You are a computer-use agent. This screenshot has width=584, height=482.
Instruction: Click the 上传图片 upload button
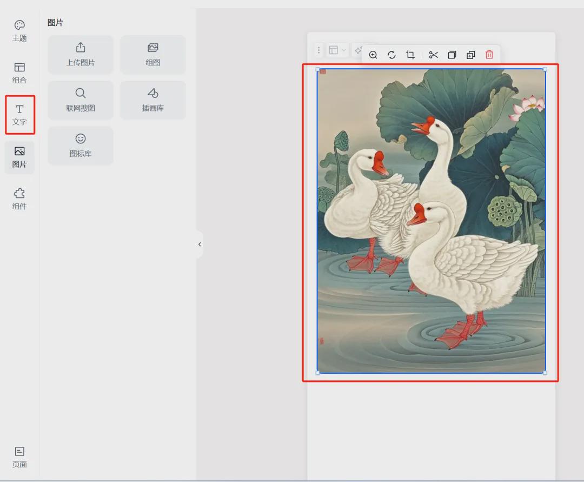[80, 54]
